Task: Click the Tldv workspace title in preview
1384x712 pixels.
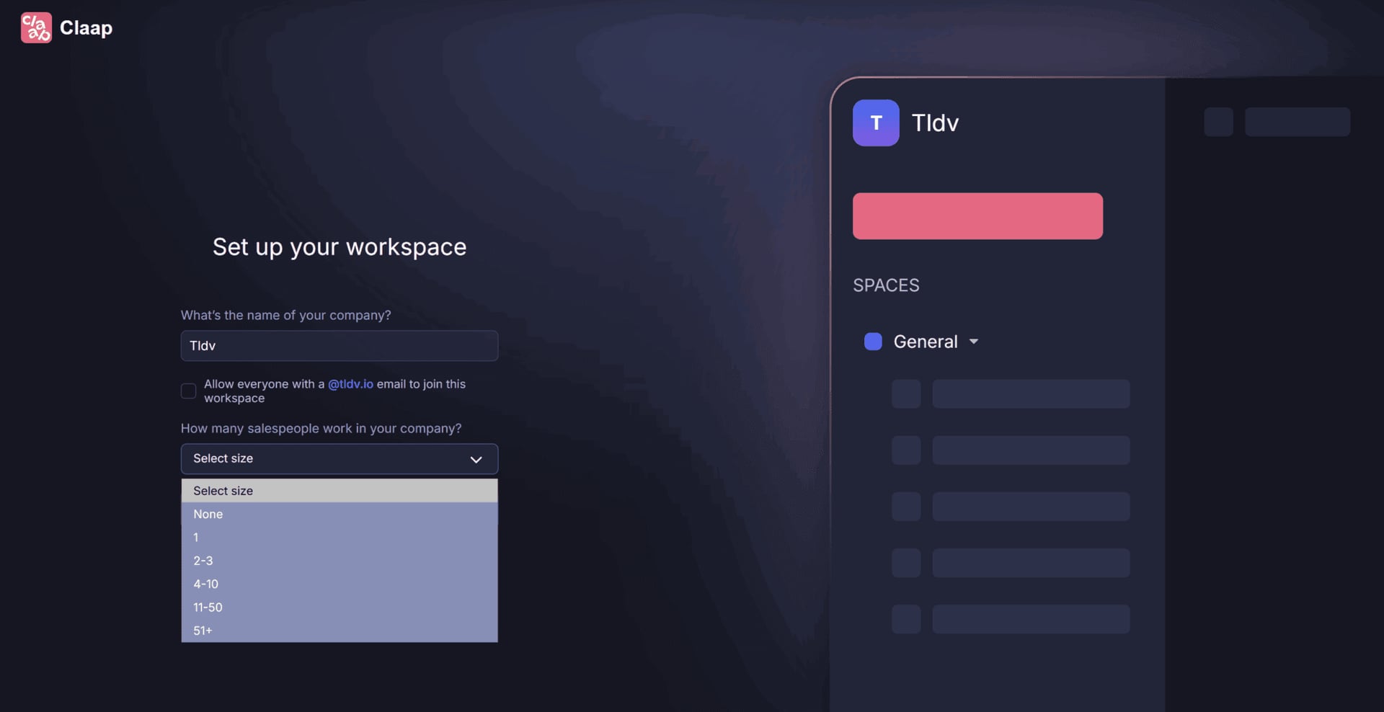Action: [935, 123]
